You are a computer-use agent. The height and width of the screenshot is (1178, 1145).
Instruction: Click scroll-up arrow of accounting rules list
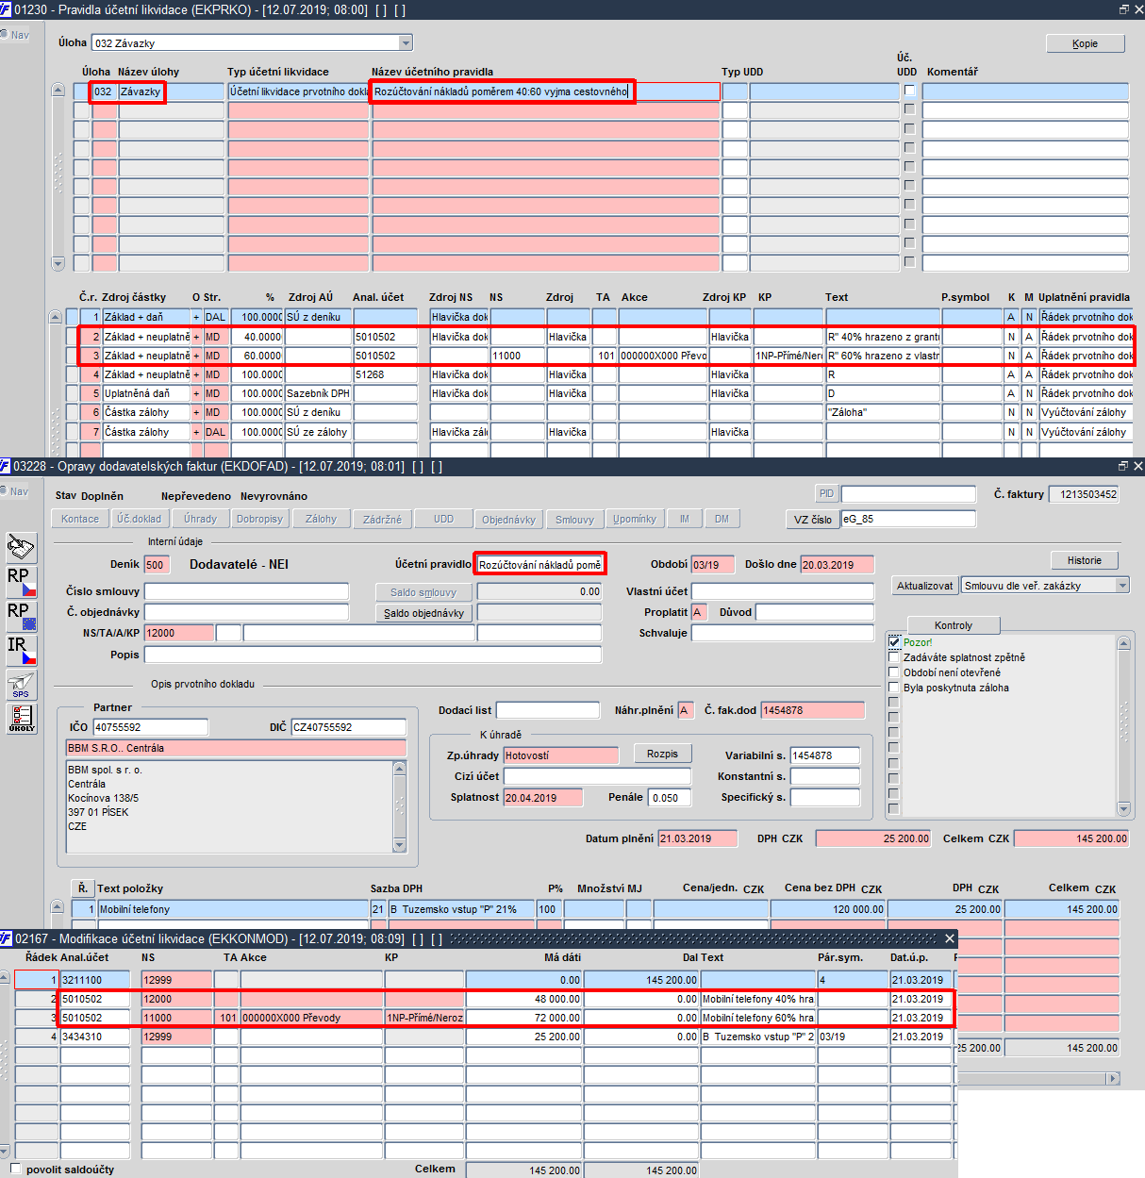pyautogui.click(x=58, y=91)
